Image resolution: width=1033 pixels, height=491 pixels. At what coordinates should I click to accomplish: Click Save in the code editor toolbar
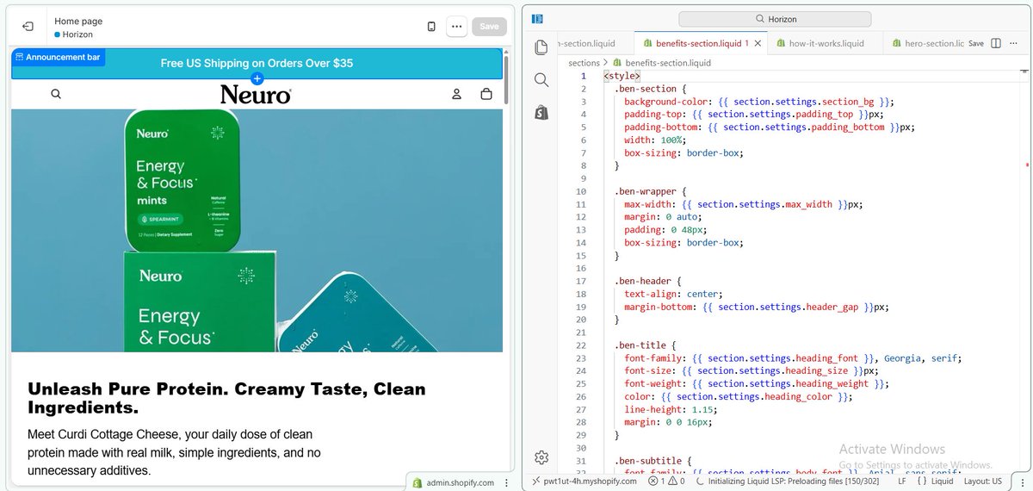pos(975,43)
